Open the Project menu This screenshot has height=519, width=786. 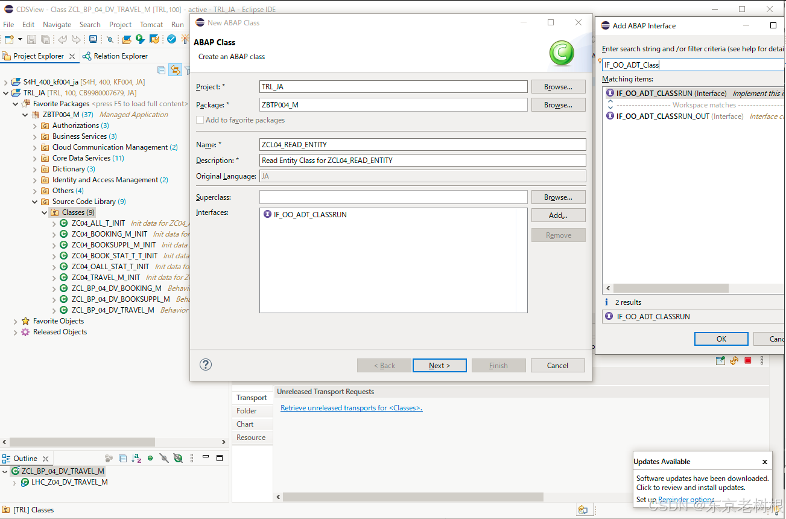(121, 25)
